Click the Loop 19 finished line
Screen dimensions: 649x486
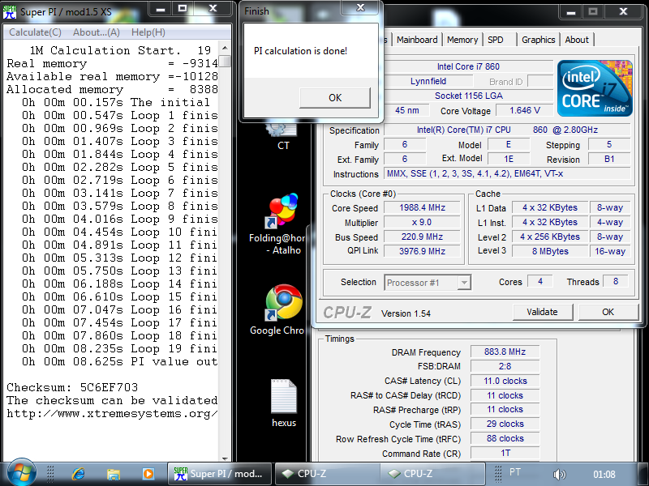119,348
